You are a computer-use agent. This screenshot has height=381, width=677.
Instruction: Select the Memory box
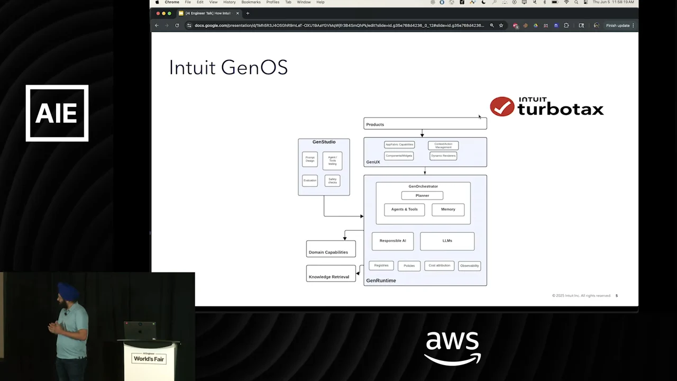coord(448,210)
